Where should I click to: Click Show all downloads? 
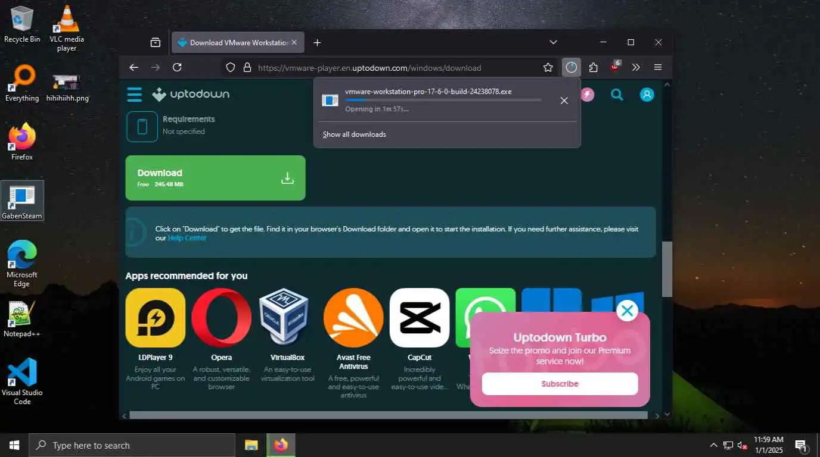click(355, 134)
